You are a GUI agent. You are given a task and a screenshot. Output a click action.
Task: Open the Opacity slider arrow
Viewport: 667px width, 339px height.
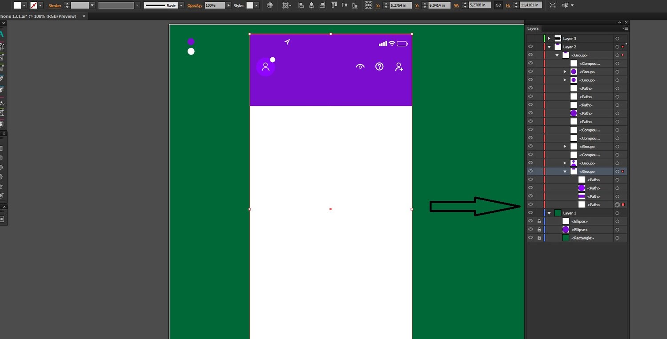pos(229,5)
